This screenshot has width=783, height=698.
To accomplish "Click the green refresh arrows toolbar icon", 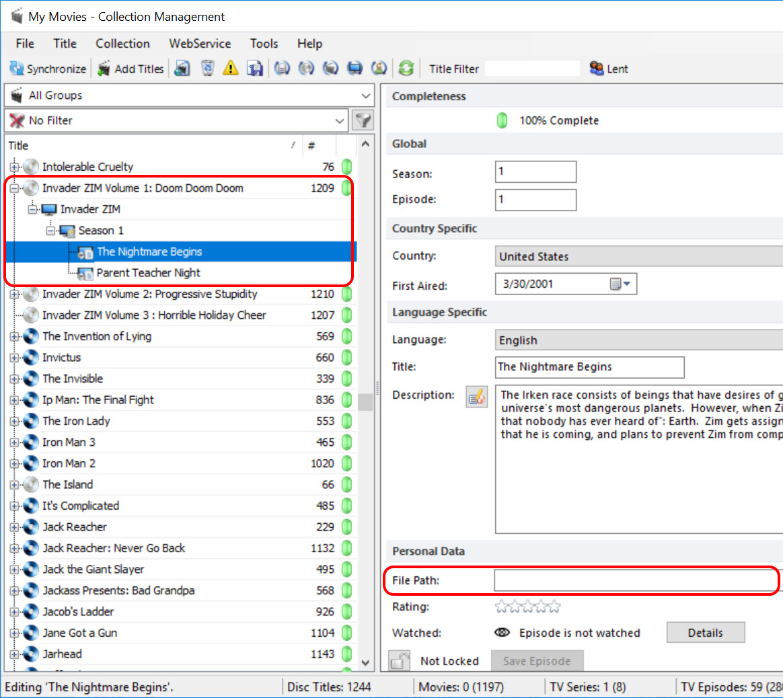I will coord(406,69).
